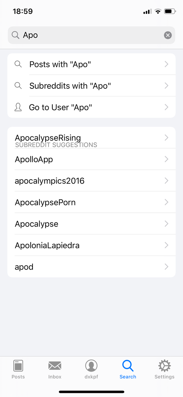Viewport: 183px width, 397px height.
Task: Tap inside the search input field
Action: pos(91,35)
